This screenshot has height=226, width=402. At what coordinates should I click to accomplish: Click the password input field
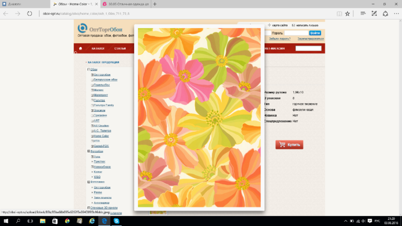(x=296, y=33)
